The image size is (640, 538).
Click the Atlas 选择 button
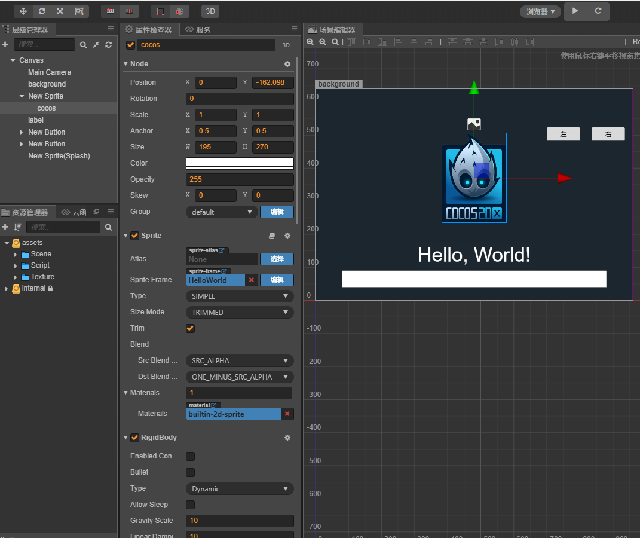click(277, 259)
